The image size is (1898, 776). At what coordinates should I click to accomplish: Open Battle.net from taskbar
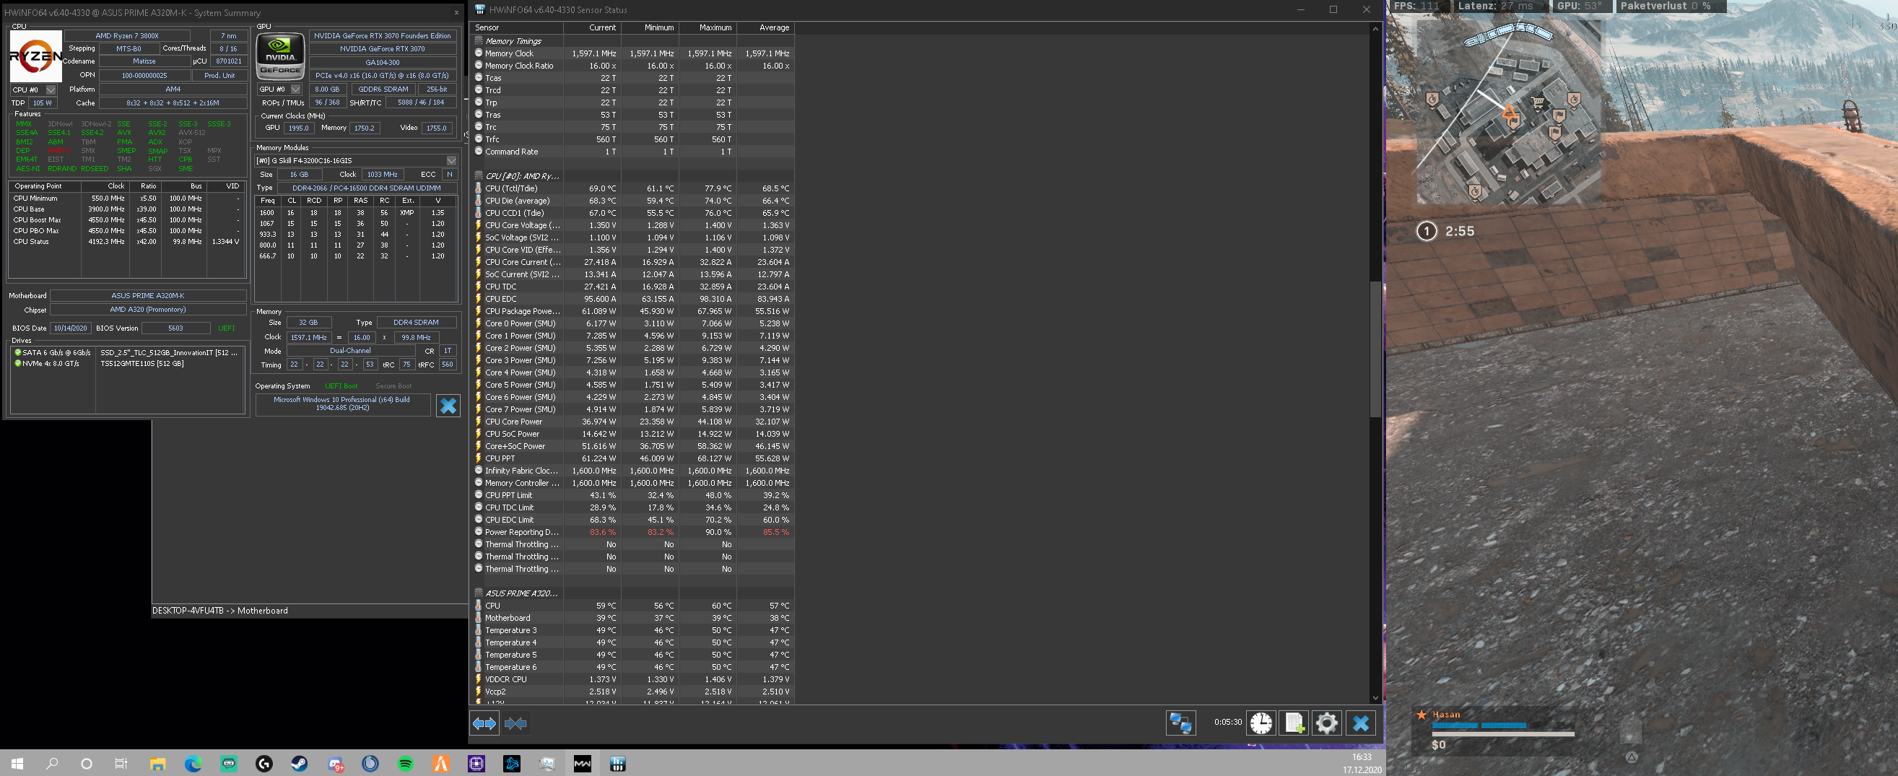click(x=511, y=764)
